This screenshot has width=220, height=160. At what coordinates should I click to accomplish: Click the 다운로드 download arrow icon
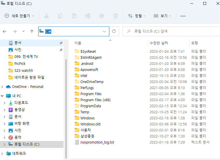(x=11, y=103)
